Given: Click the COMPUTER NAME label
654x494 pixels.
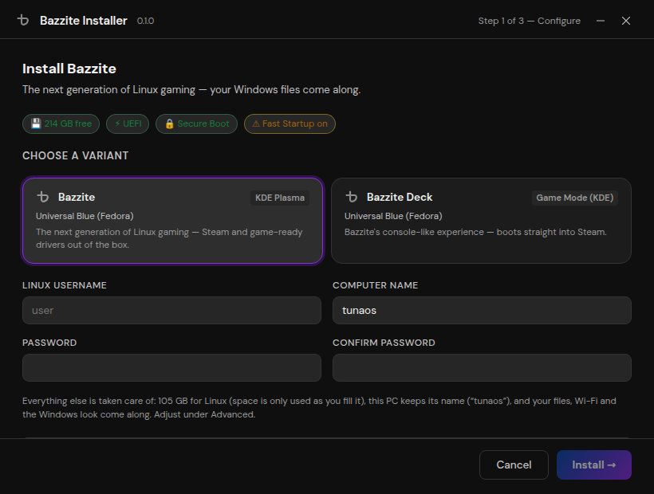Looking at the screenshot, I should (x=376, y=285).
